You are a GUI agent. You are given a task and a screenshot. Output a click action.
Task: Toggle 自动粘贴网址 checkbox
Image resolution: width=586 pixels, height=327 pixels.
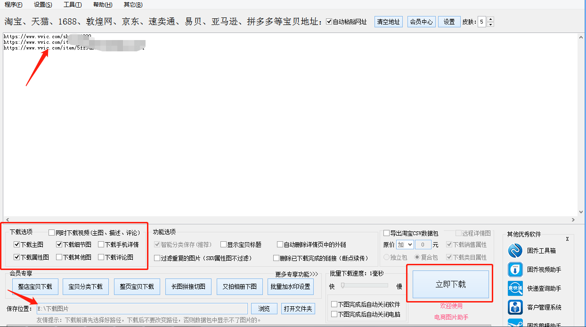click(x=329, y=22)
